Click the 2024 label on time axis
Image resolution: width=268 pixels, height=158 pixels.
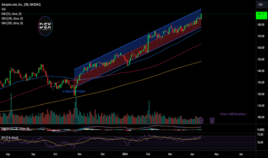click(x=125, y=154)
